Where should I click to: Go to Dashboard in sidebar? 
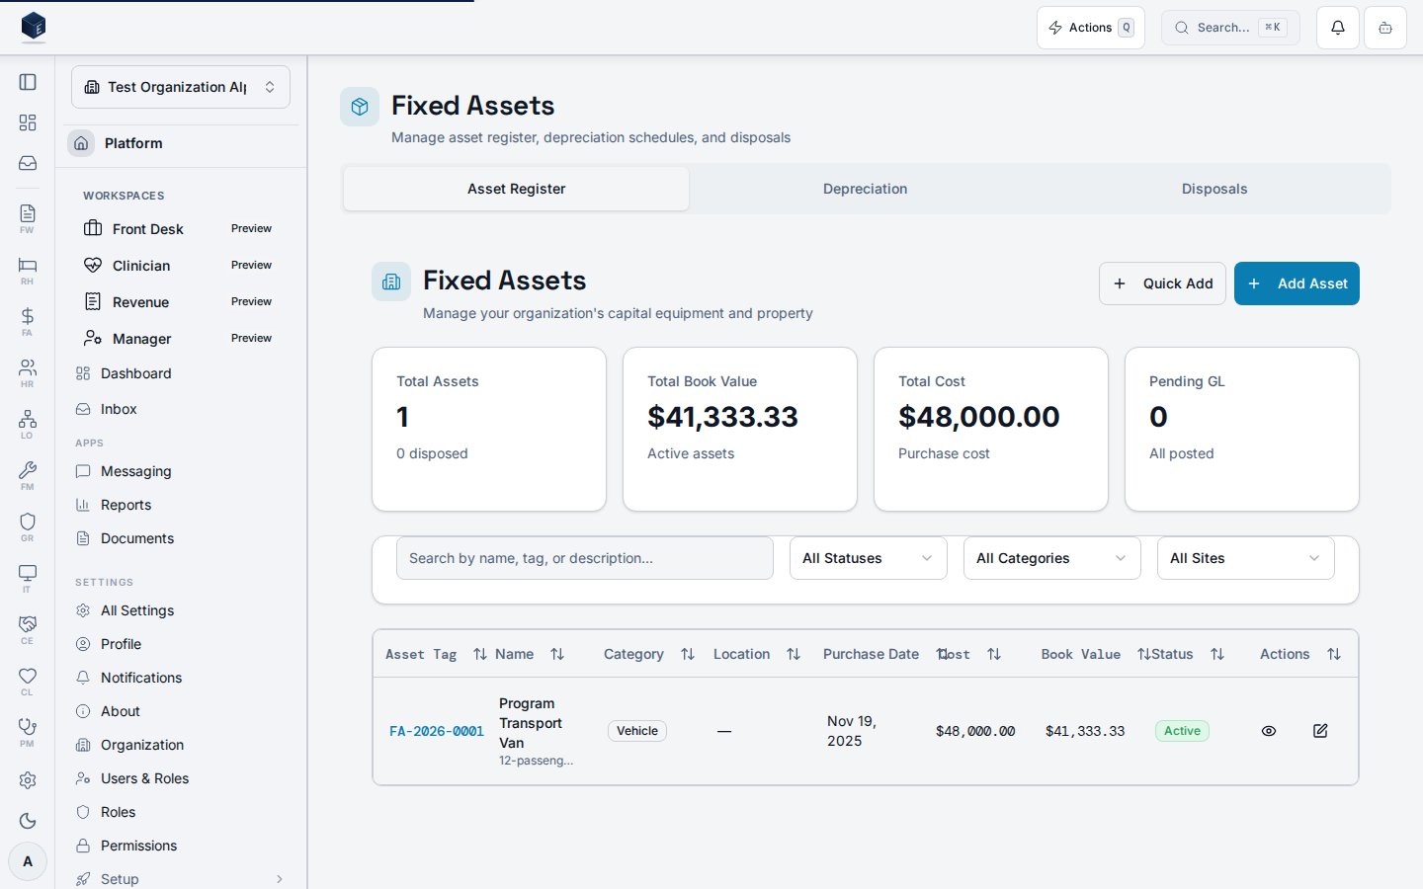point(181,373)
